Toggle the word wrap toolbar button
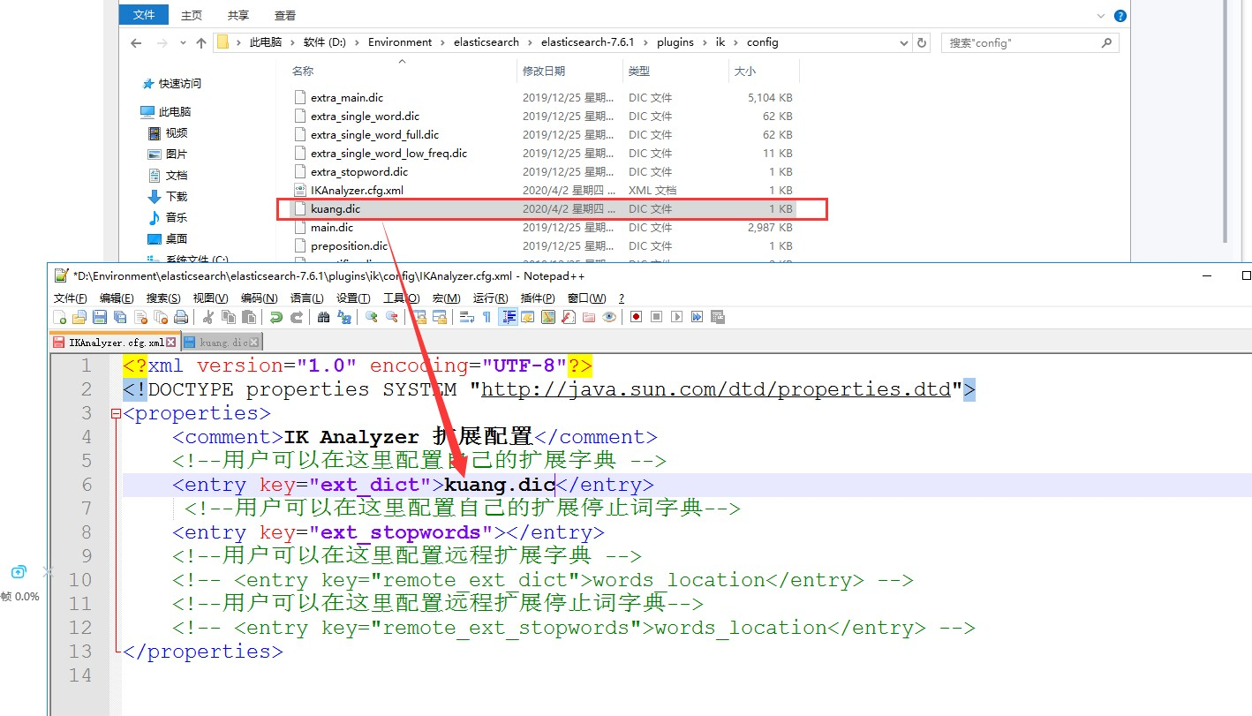This screenshot has width=1252, height=716. (467, 317)
